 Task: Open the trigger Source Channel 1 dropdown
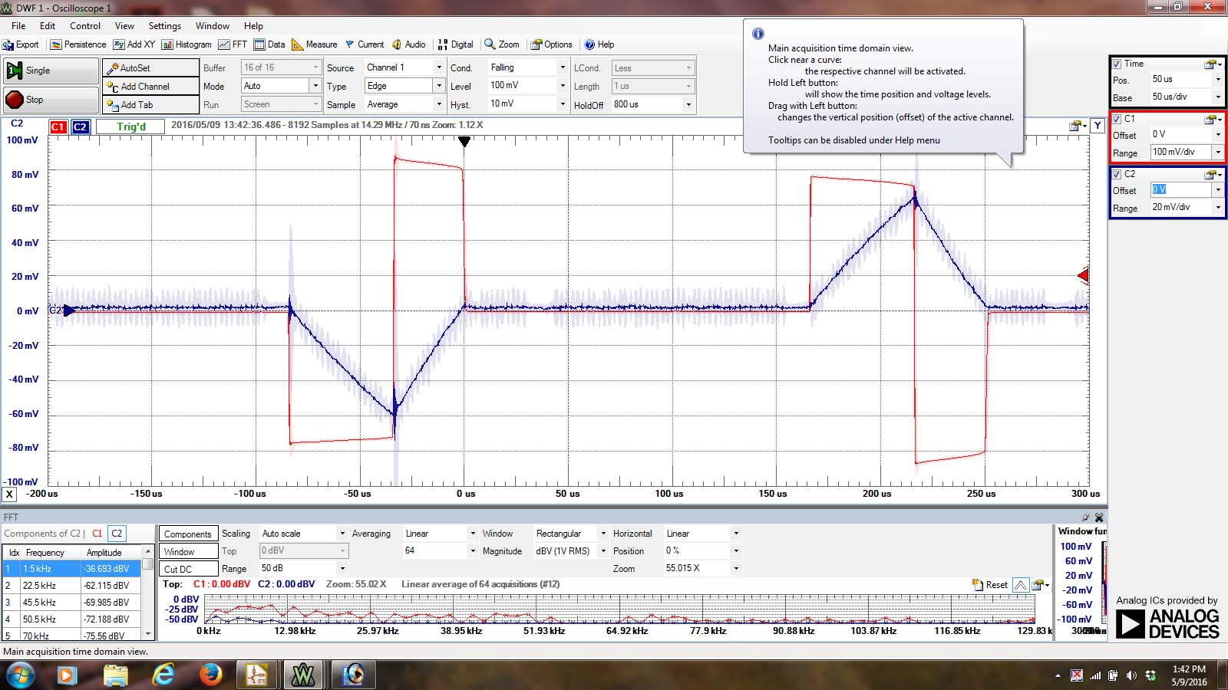pyautogui.click(x=438, y=67)
